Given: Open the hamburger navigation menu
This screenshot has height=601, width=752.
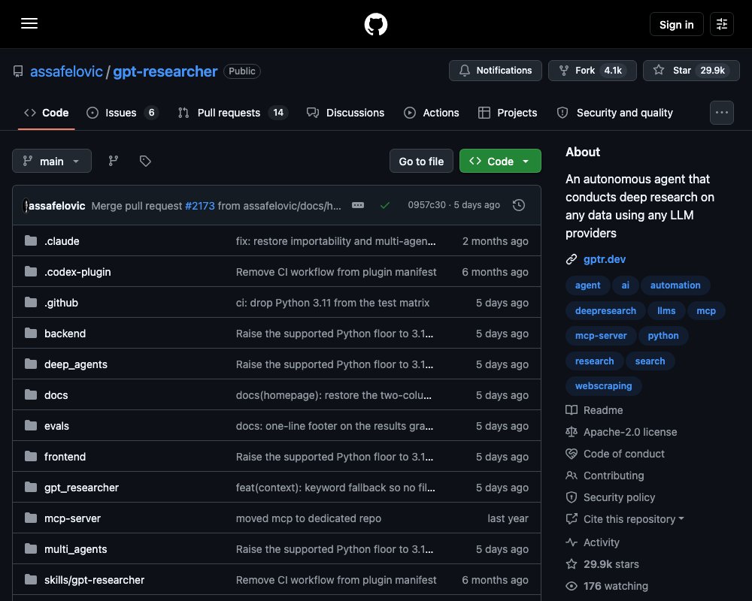Looking at the screenshot, I should click(x=29, y=23).
